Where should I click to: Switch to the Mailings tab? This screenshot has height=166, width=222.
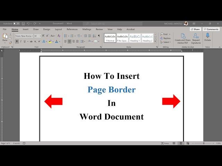pyautogui.click(x=87, y=29)
